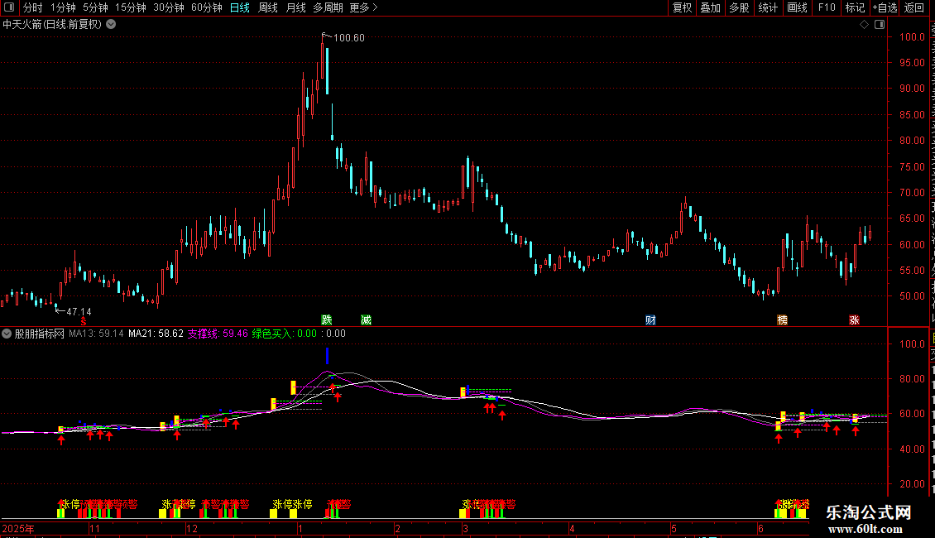This screenshot has width=935, height=538.
Task: Open the F10 company info
Action: [827, 7]
